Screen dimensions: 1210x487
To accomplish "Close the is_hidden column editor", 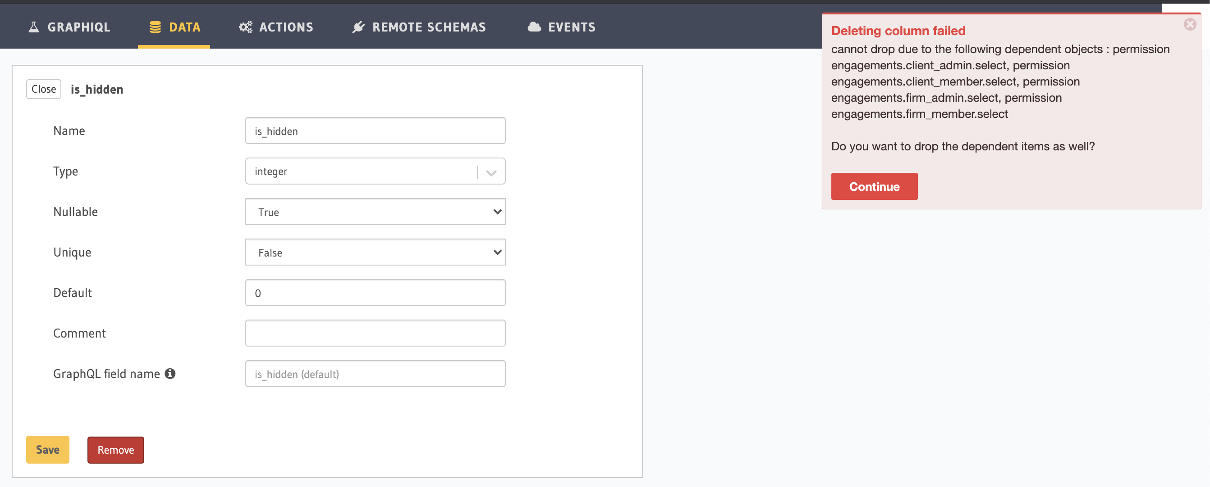I will pyautogui.click(x=43, y=89).
